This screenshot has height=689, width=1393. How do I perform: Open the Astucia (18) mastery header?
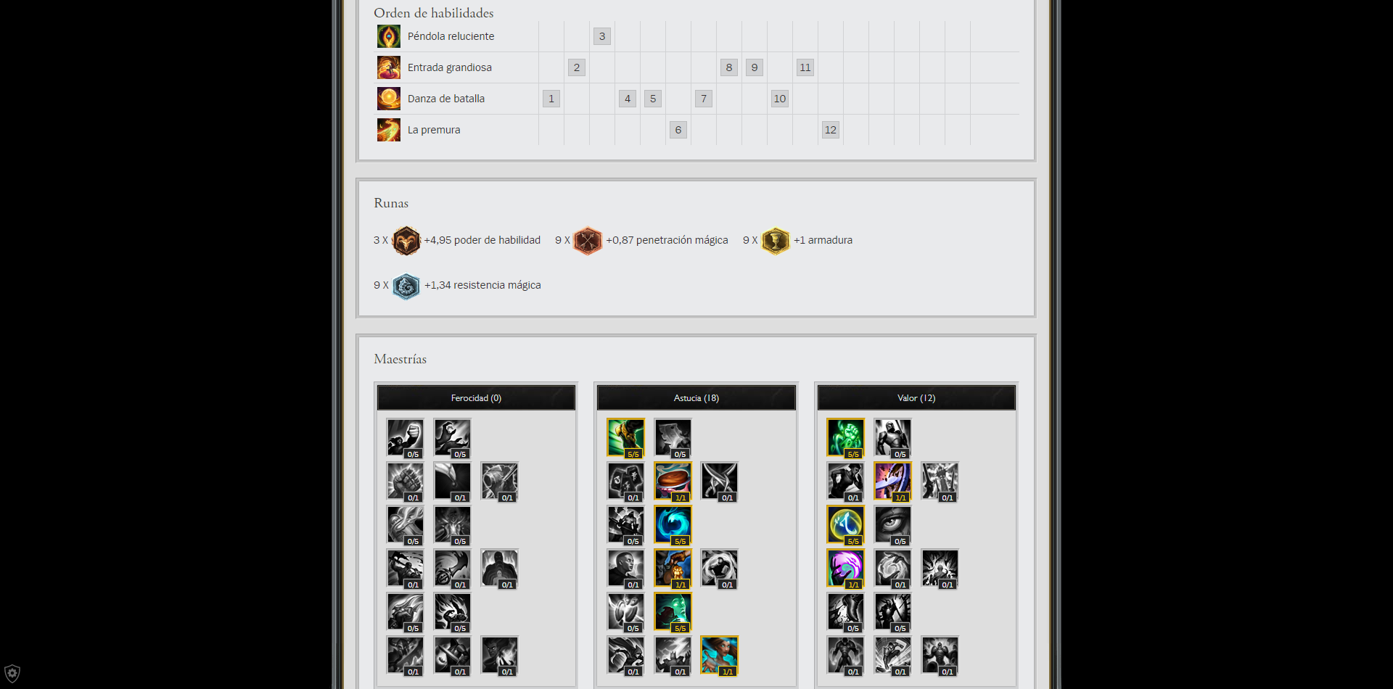click(x=696, y=398)
